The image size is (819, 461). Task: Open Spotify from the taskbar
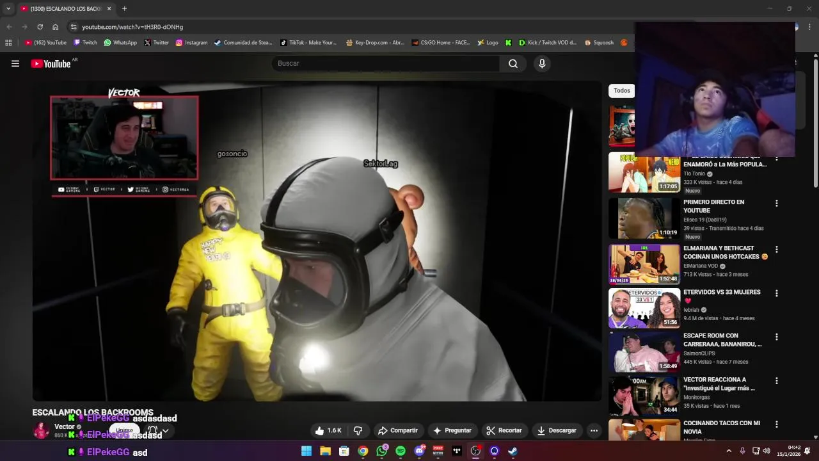pos(401,451)
